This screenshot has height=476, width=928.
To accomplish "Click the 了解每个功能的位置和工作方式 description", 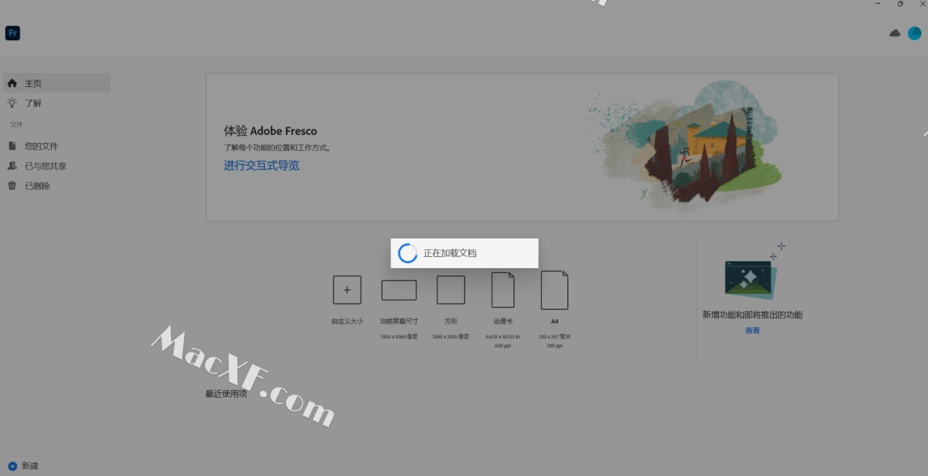I will point(277,148).
